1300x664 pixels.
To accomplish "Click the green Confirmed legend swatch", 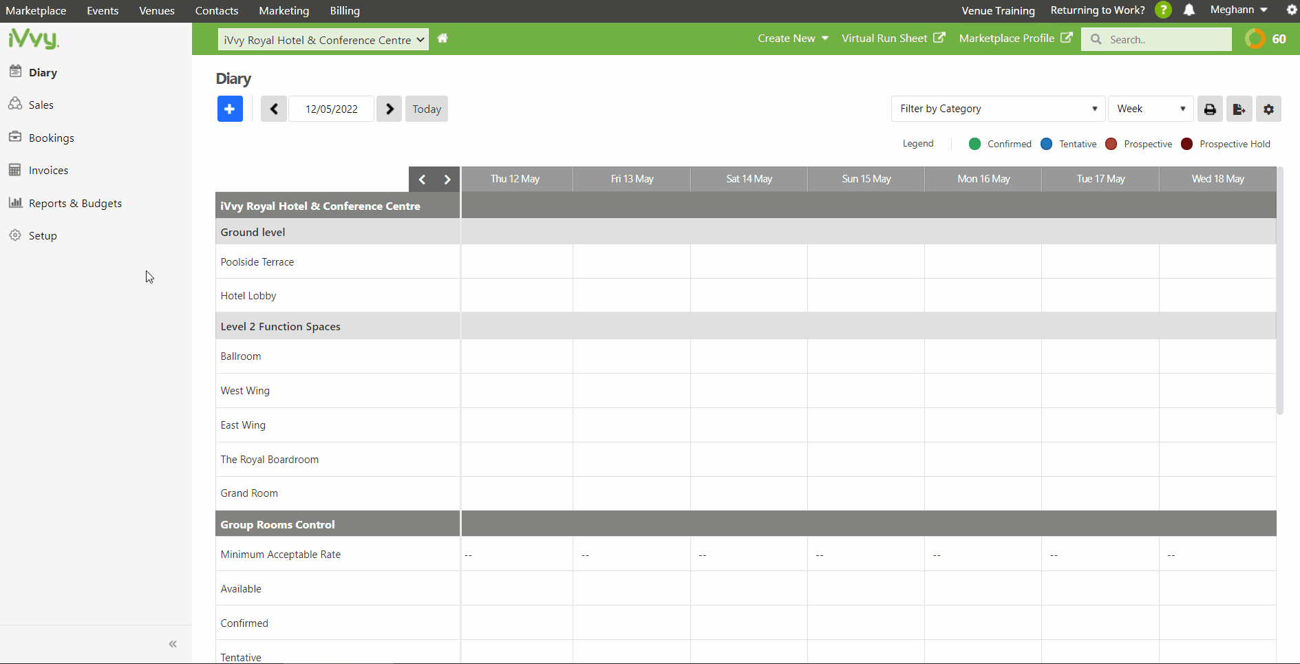I will coord(974,144).
